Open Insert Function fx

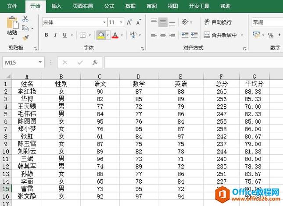[95, 63]
